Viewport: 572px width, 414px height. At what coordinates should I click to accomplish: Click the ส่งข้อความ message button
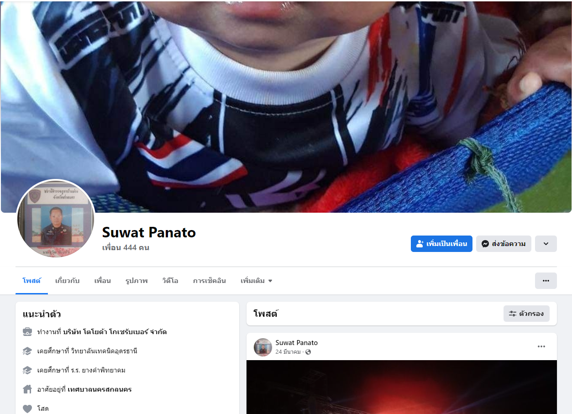(x=504, y=244)
